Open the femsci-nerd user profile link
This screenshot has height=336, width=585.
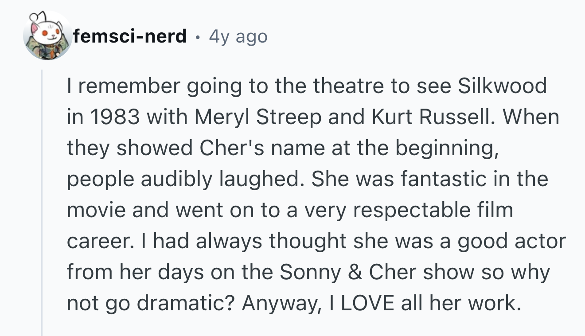(130, 36)
